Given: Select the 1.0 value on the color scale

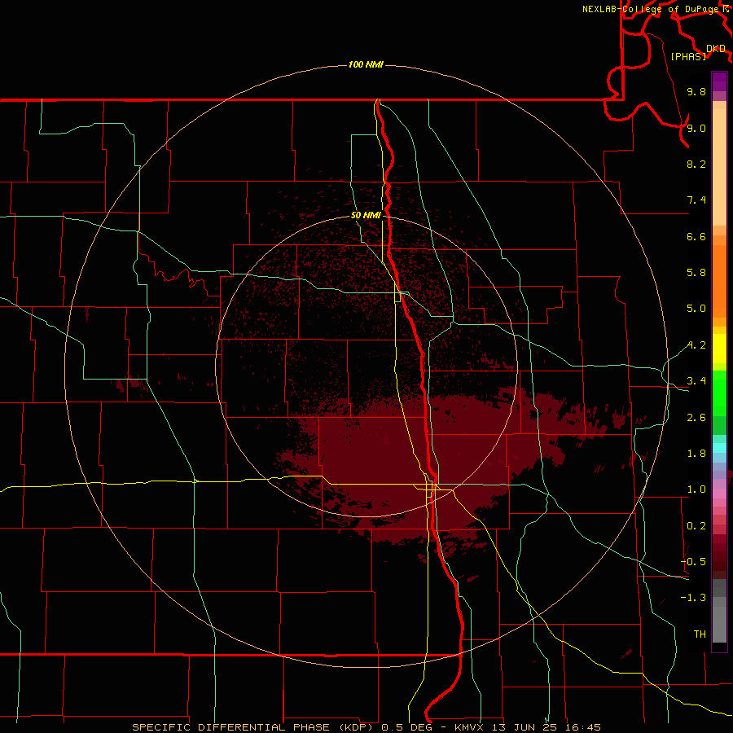Looking at the screenshot, I should click(696, 489).
